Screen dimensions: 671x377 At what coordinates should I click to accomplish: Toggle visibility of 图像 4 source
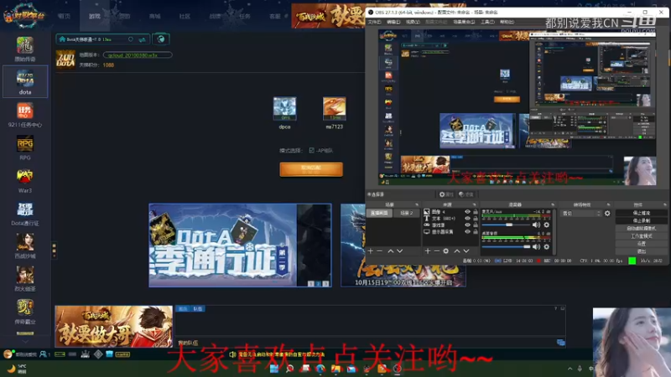click(467, 212)
